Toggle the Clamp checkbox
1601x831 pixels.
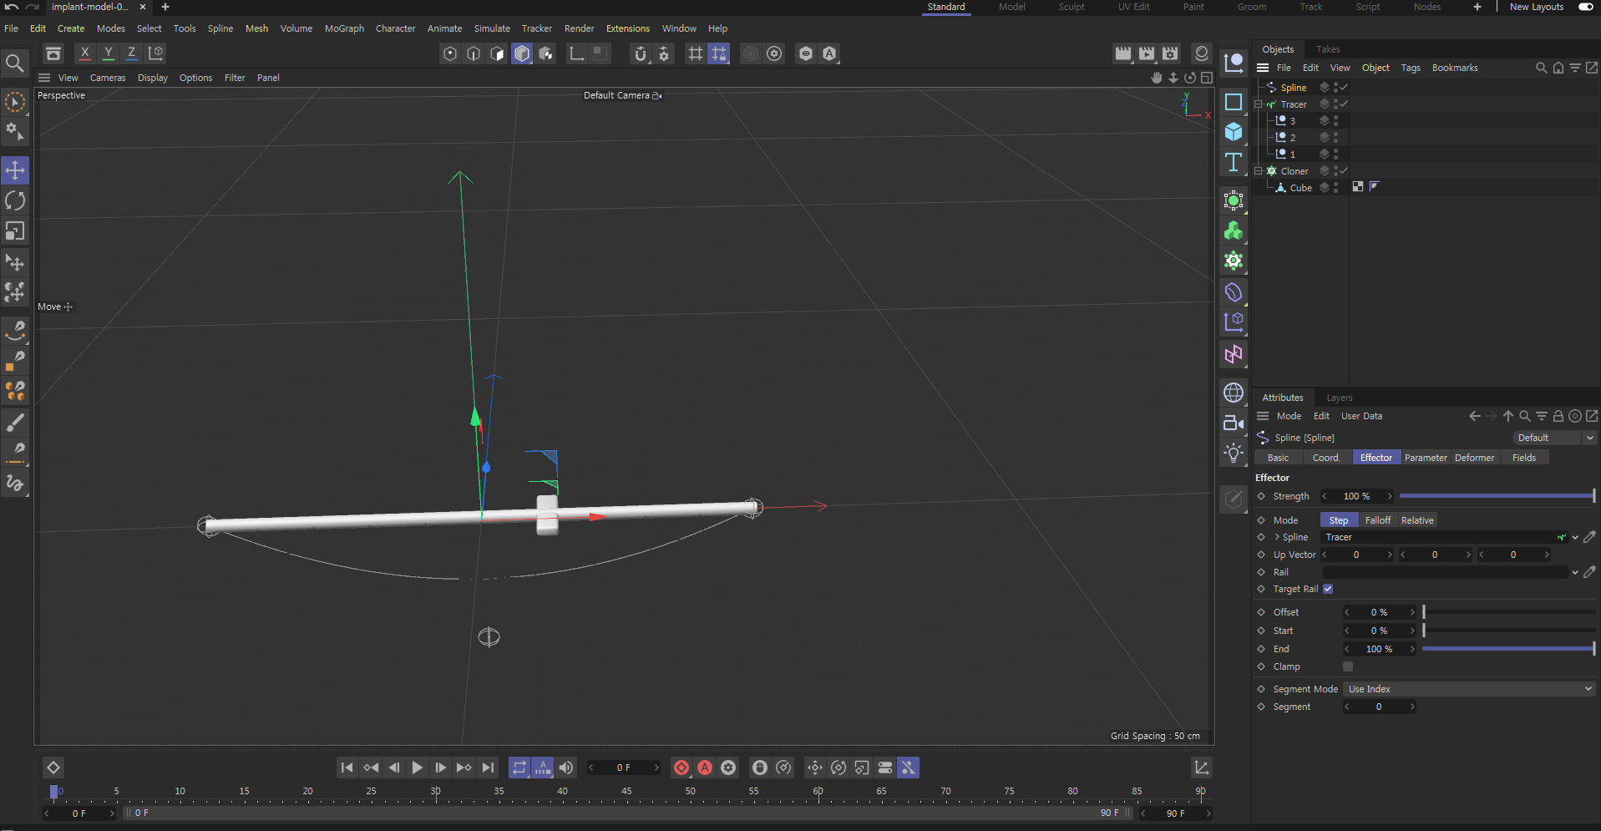click(1347, 666)
